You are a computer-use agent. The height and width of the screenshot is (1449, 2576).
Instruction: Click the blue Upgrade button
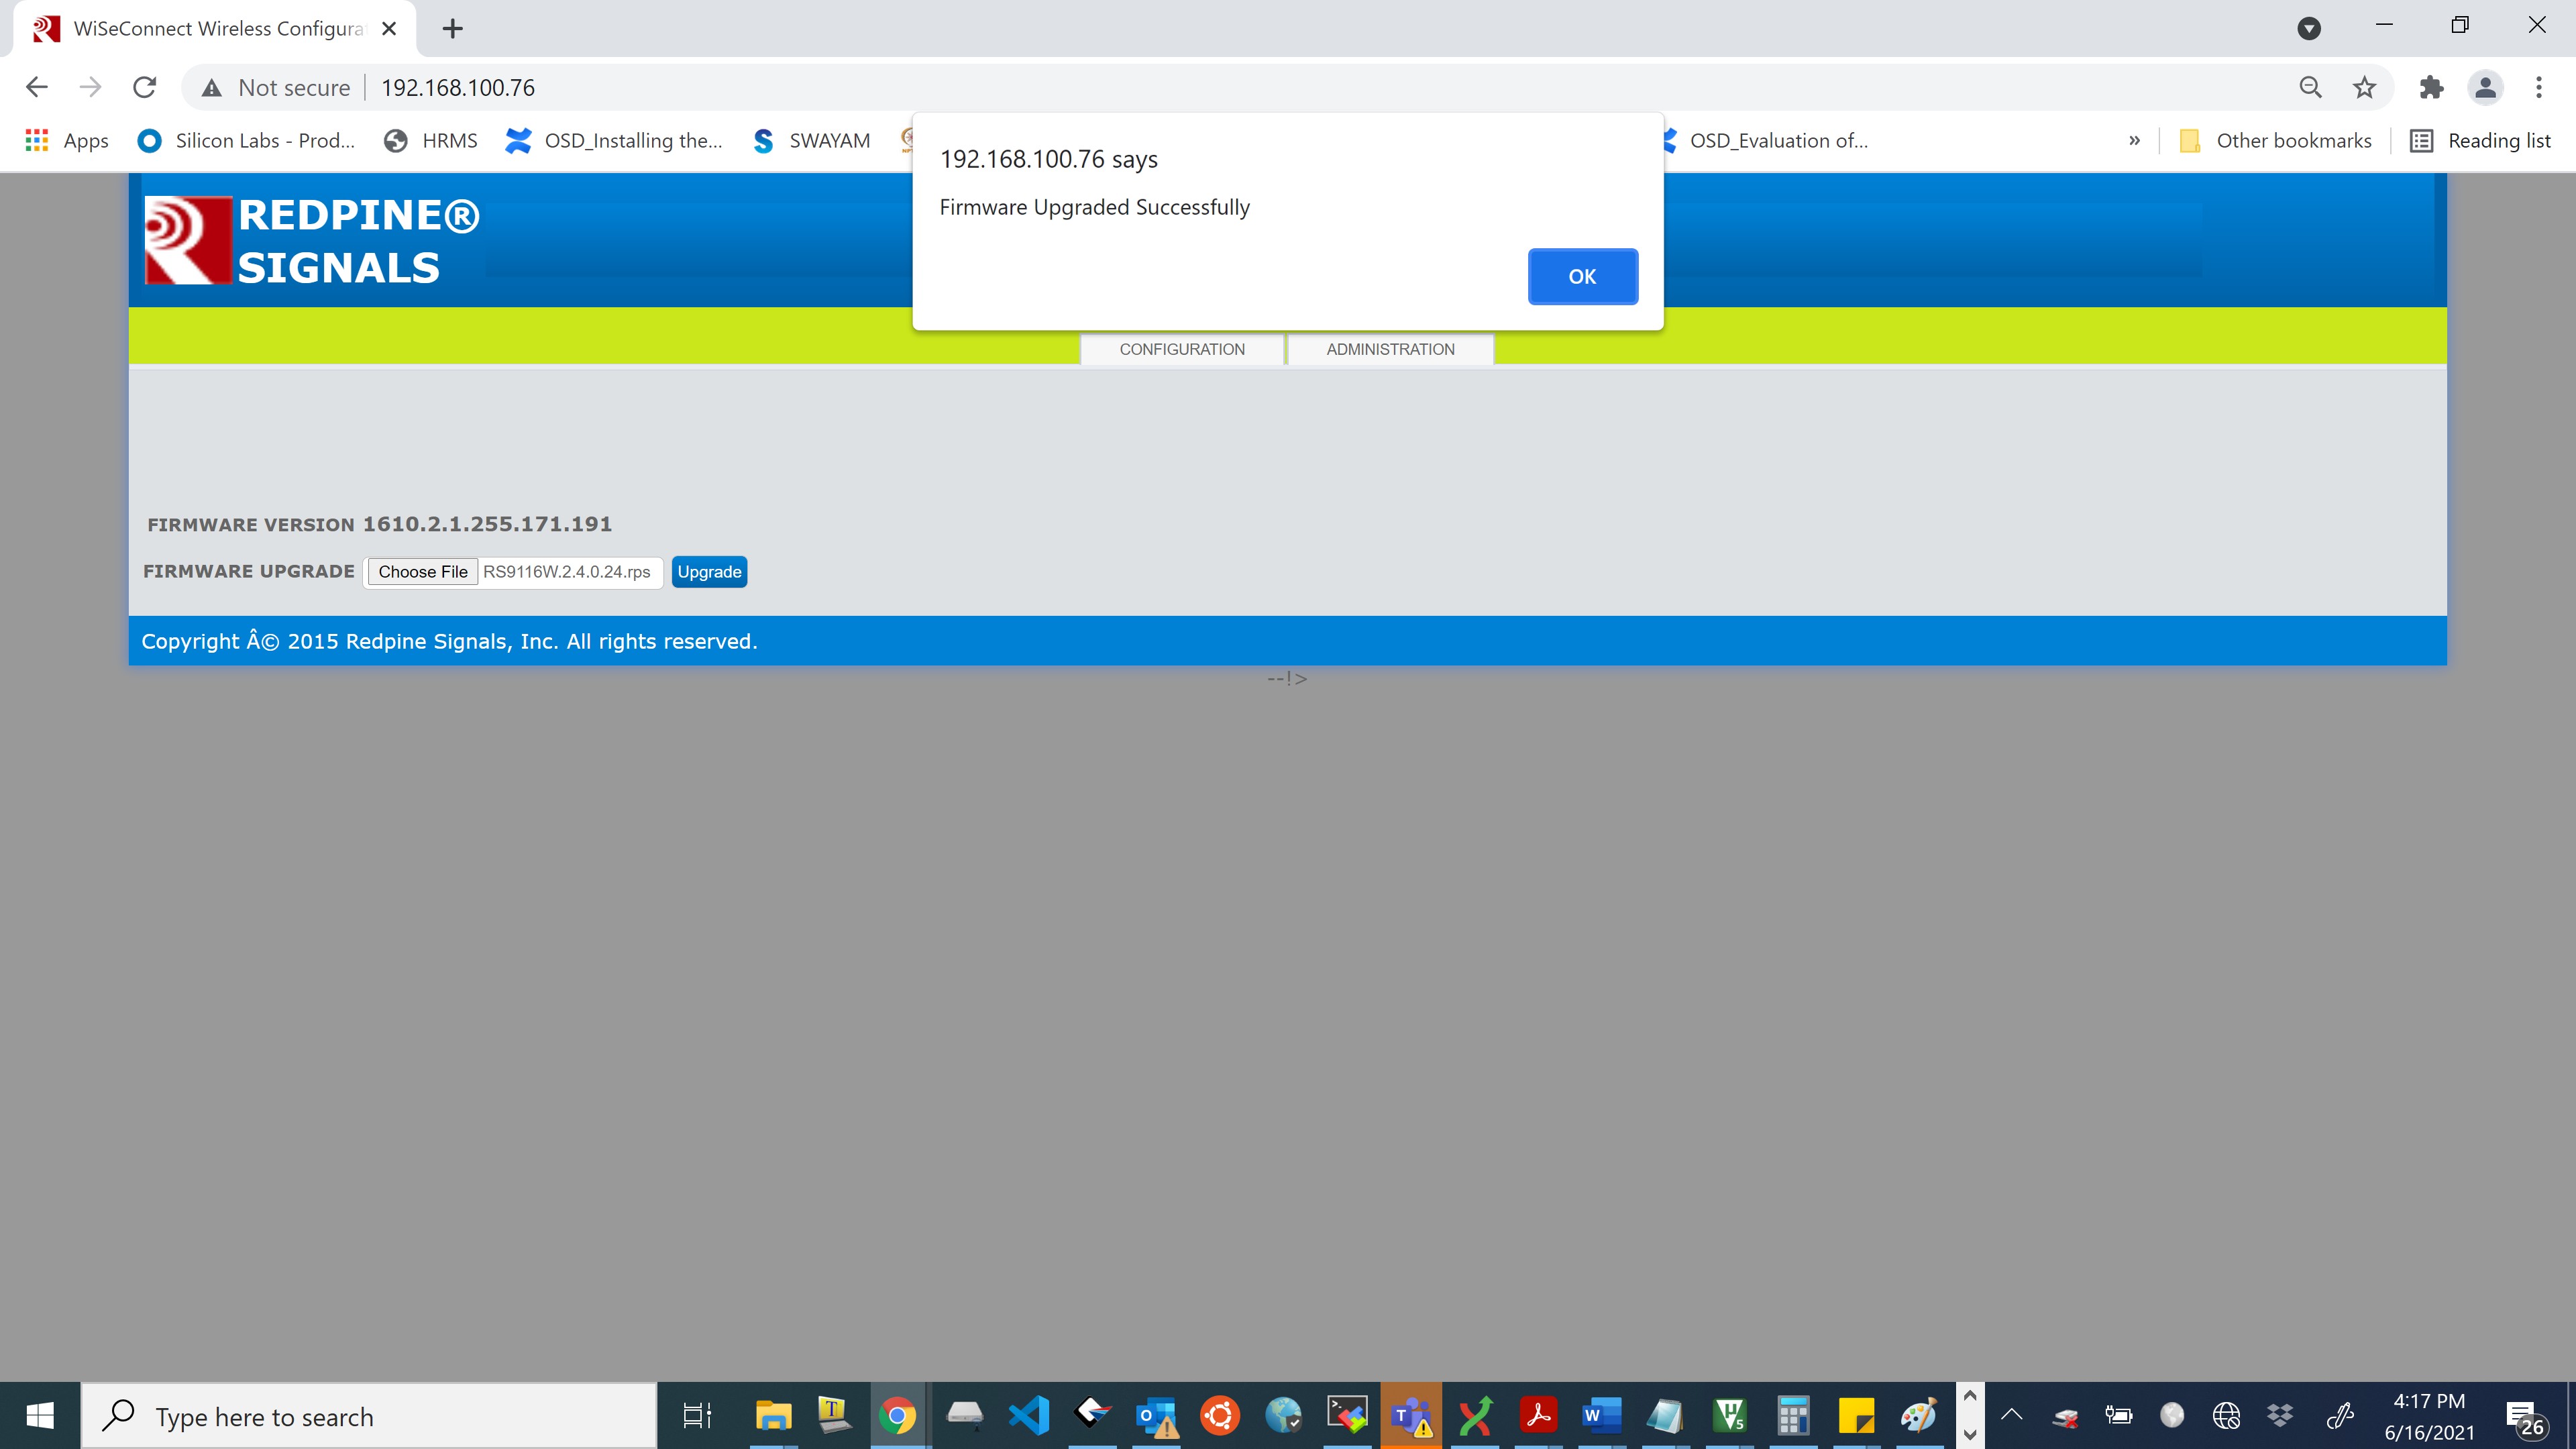click(709, 572)
